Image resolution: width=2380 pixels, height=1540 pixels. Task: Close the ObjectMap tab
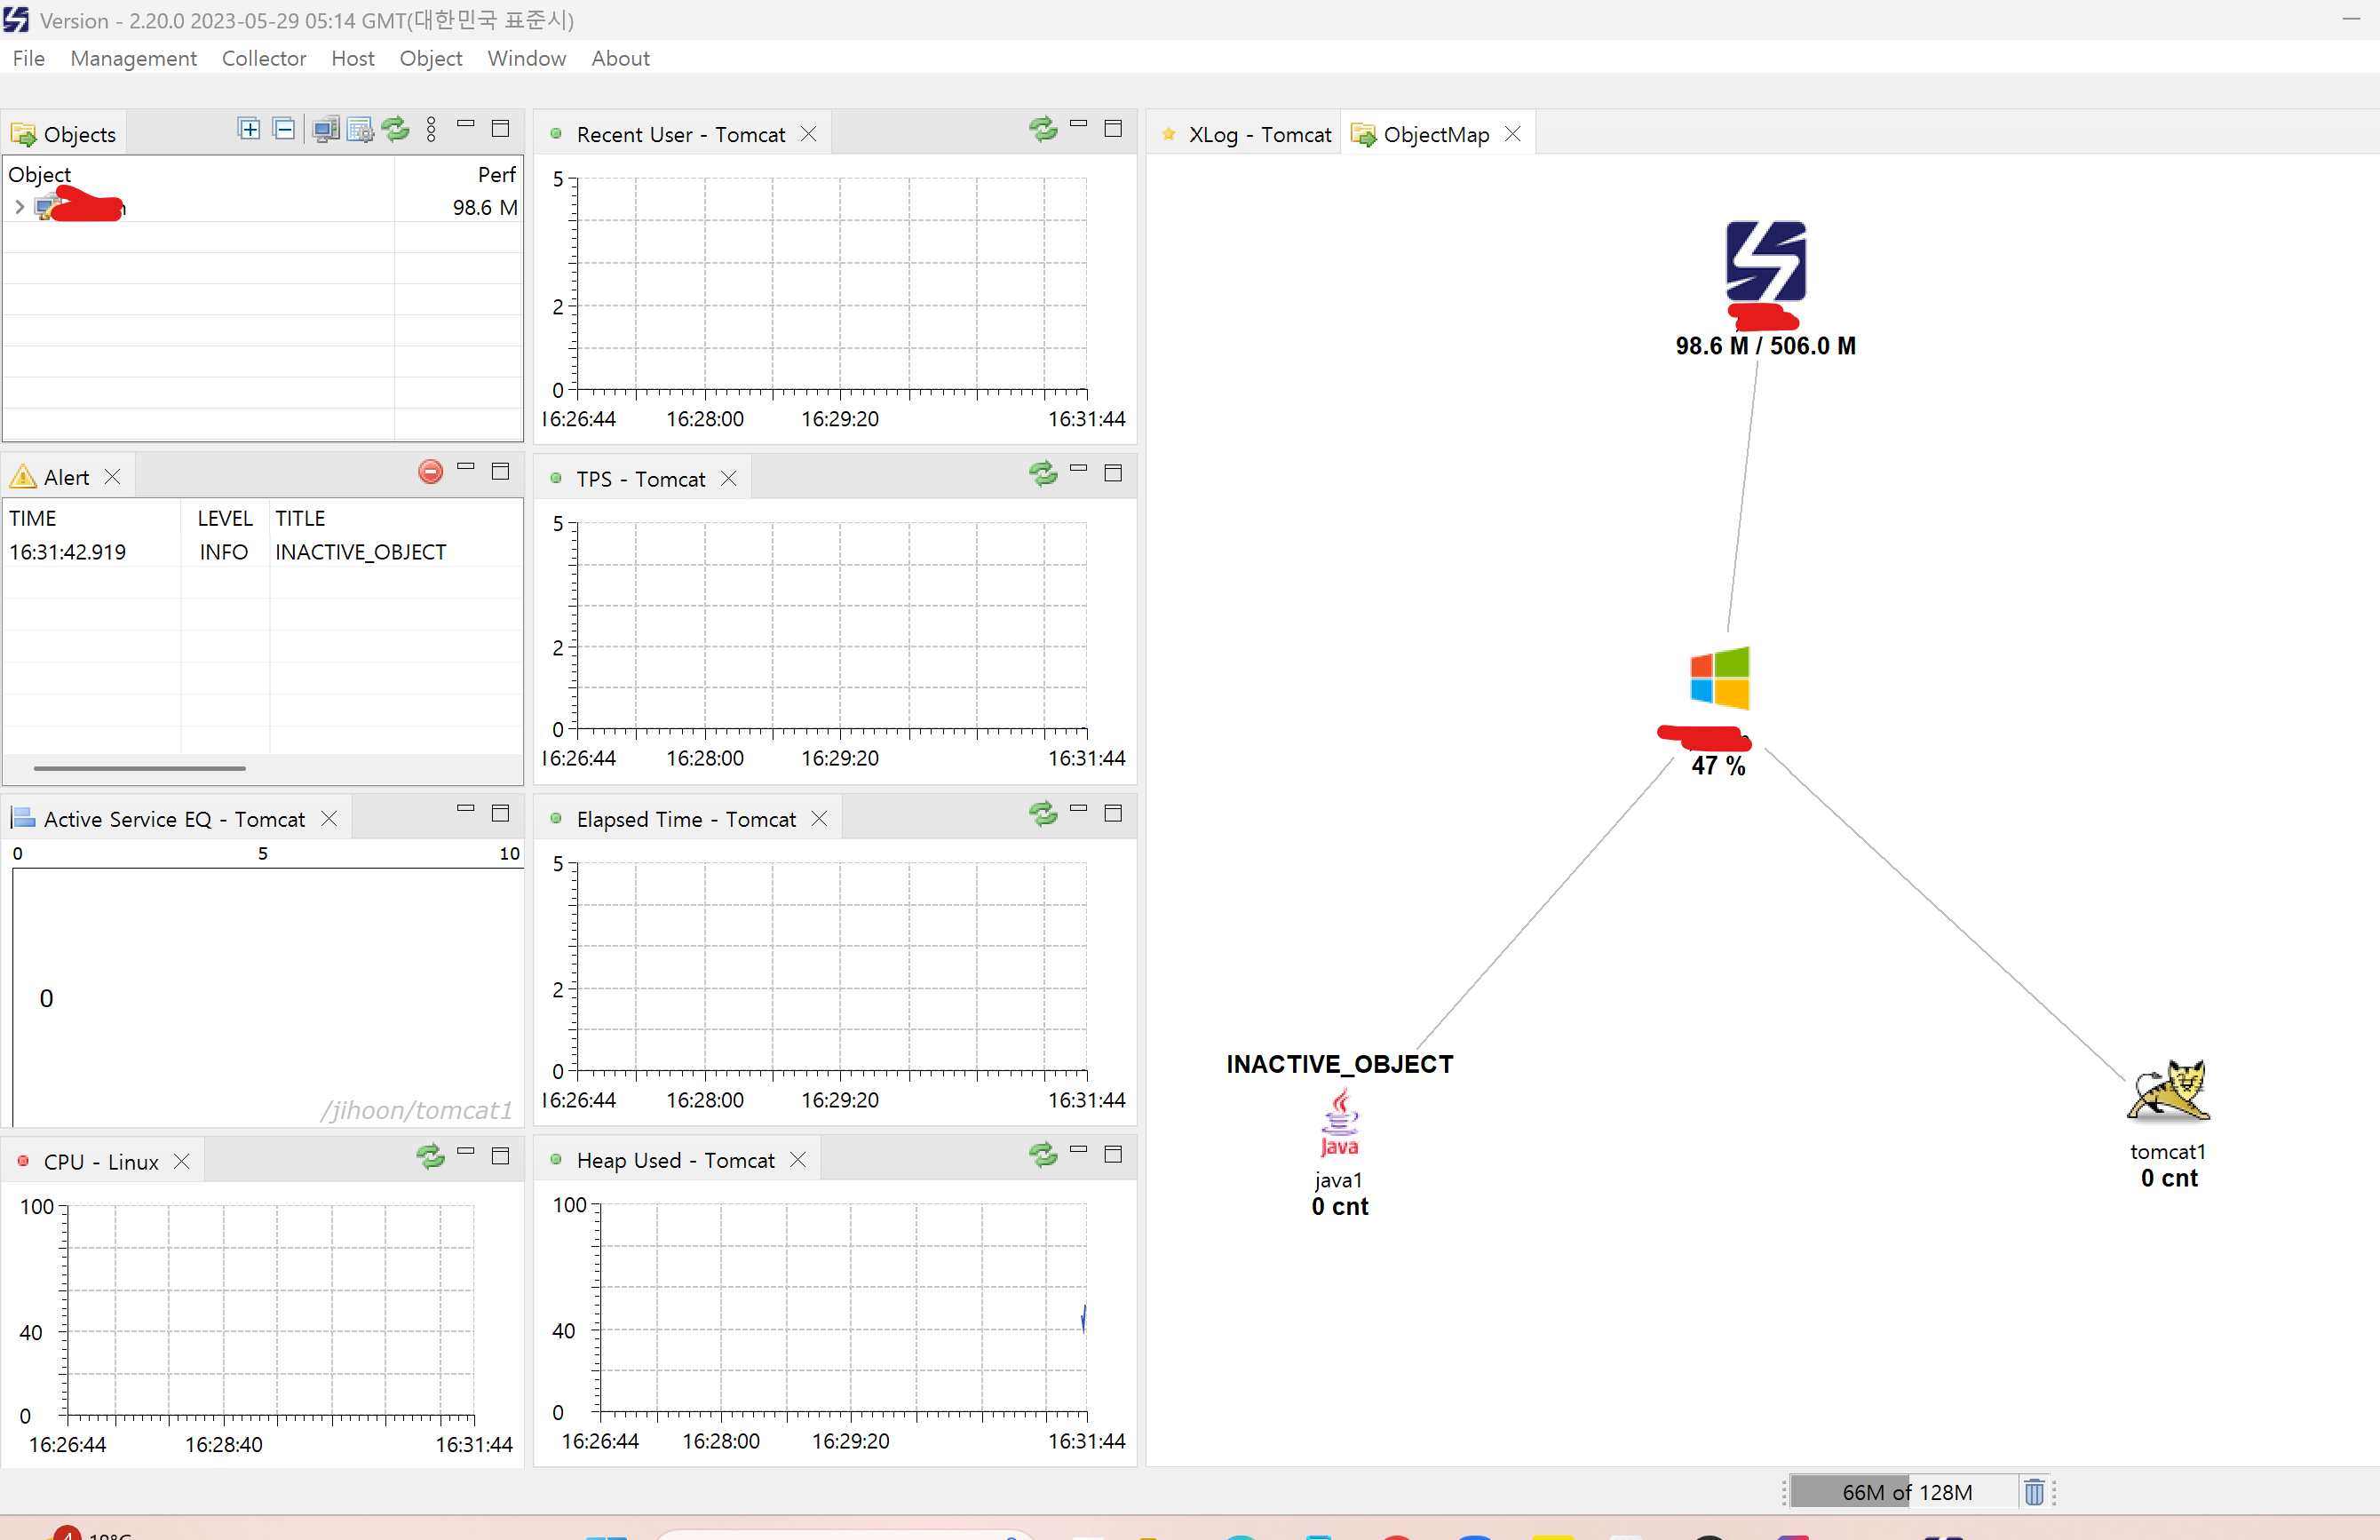click(1513, 134)
